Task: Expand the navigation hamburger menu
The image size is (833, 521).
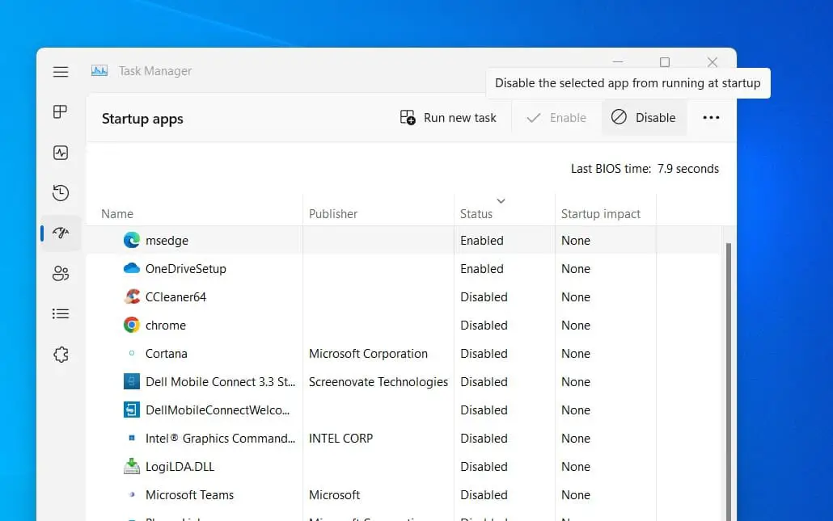Action: point(60,71)
